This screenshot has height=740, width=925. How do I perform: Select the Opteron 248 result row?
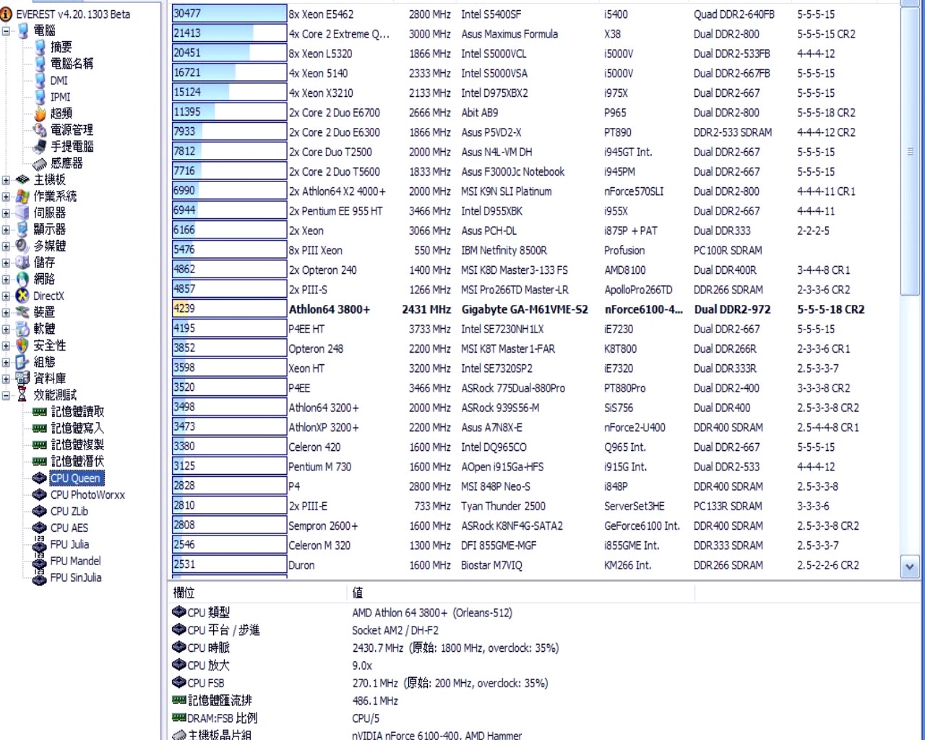click(535, 348)
